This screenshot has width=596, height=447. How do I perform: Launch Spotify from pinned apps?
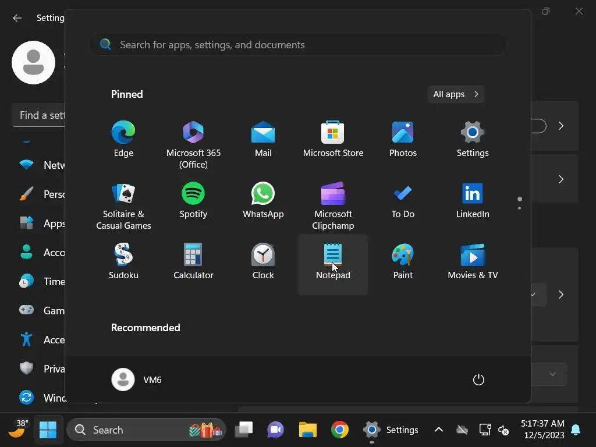(193, 200)
